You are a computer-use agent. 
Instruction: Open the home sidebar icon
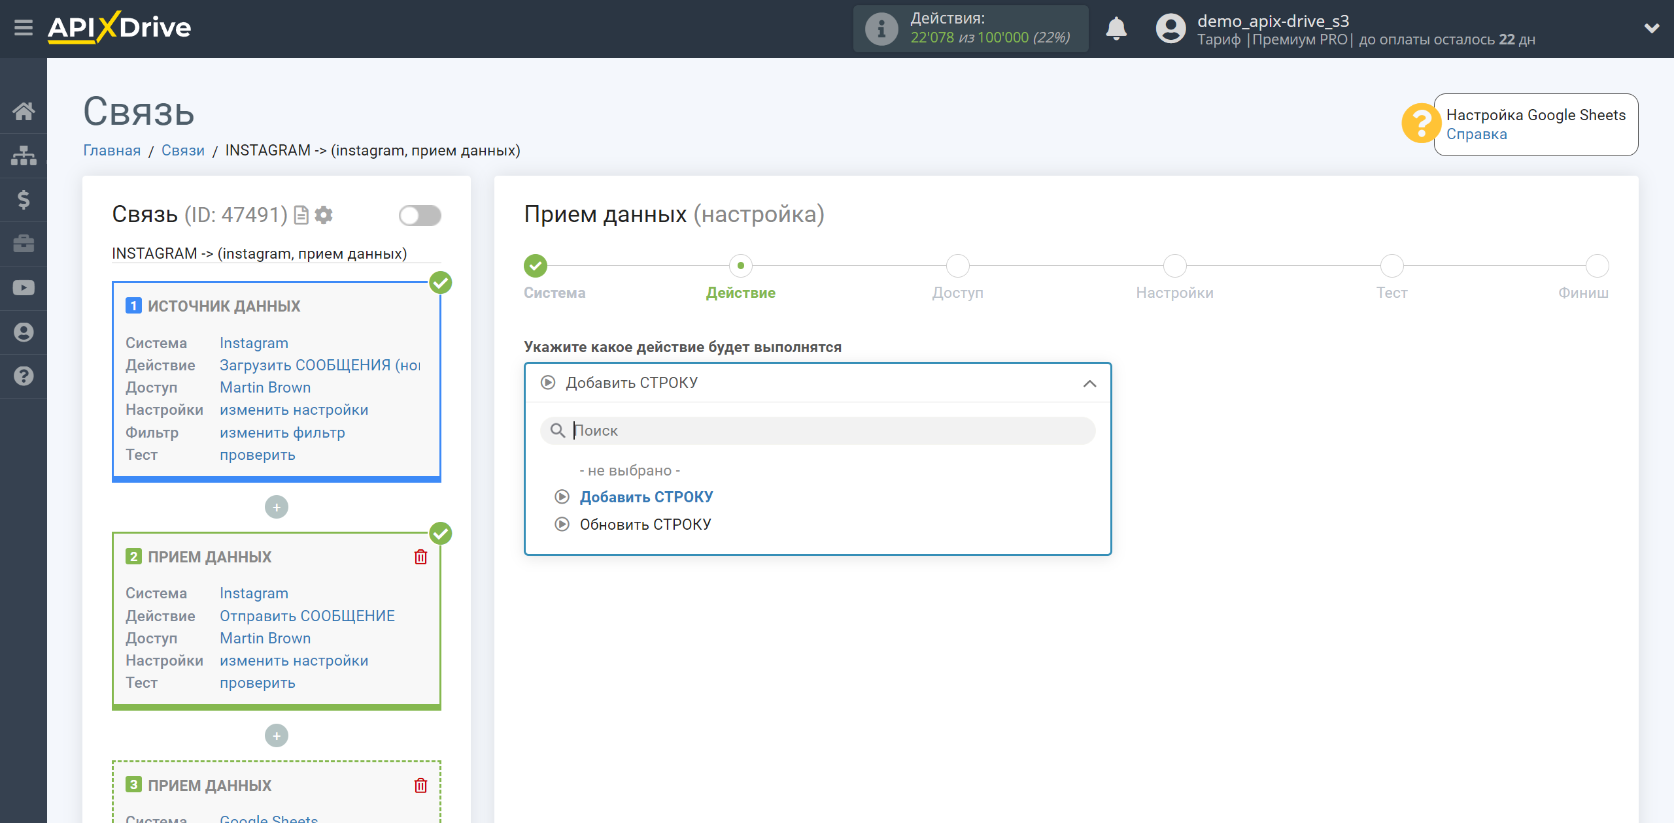pos(24,111)
